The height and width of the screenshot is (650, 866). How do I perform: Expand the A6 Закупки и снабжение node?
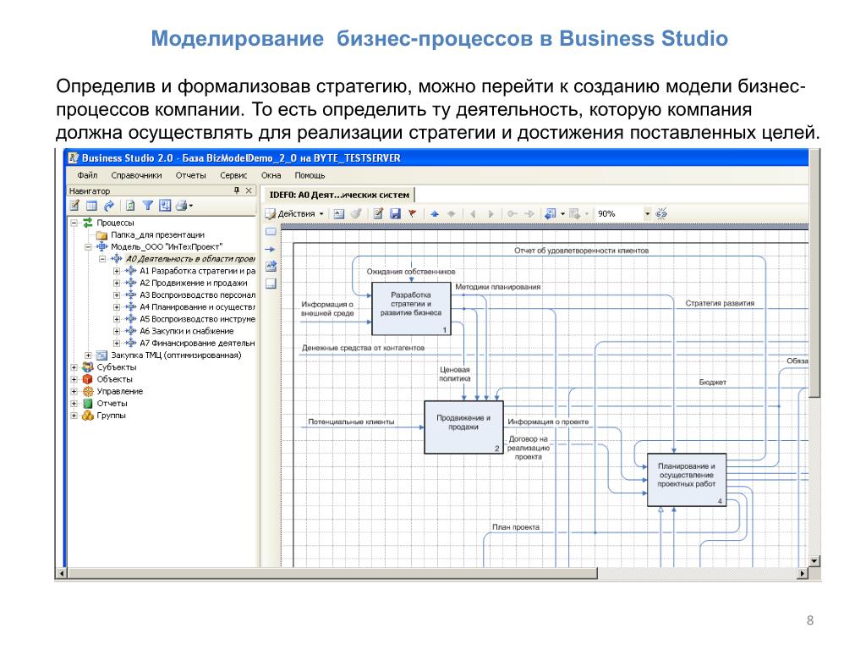pyautogui.click(x=117, y=331)
